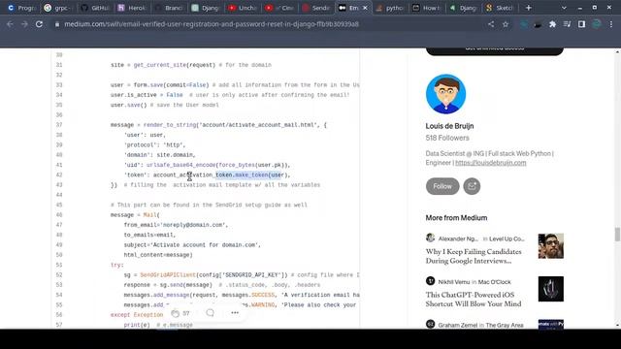
Task: Switch to the Branch tab
Action: [x=168, y=8]
